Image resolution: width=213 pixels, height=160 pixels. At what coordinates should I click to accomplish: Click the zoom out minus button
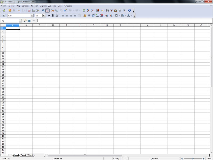pos(182,159)
